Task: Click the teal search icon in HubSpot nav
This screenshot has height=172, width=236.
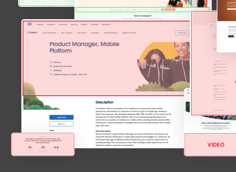Action: (x=162, y=9)
